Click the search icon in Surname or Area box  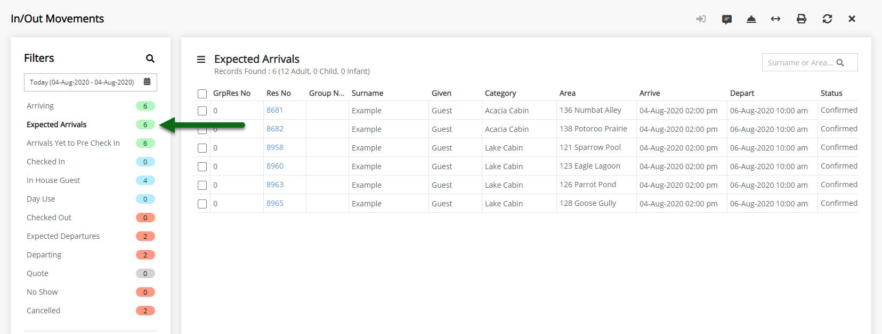[x=840, y=63]
